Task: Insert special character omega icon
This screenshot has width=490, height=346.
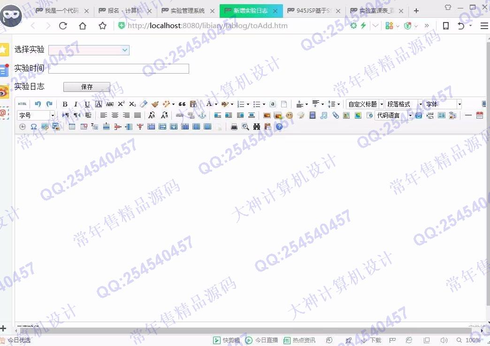Action: coord(34,127)
